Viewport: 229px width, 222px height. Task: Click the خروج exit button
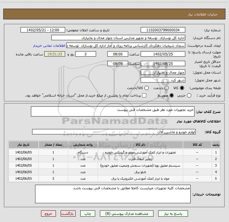point(48,214)
